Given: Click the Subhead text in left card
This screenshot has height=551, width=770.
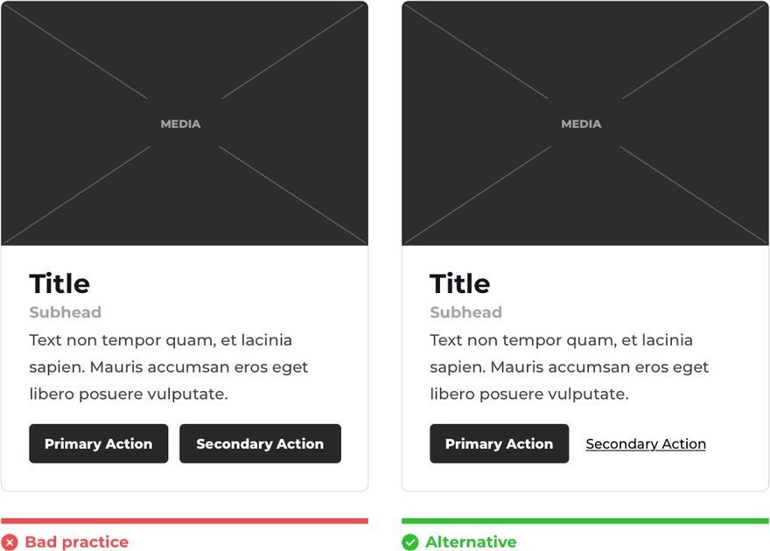Looking at the screenshot, I should 66,312.
